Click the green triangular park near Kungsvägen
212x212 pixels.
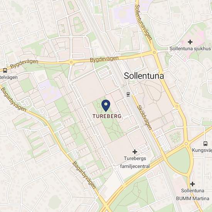coord(179,160)
